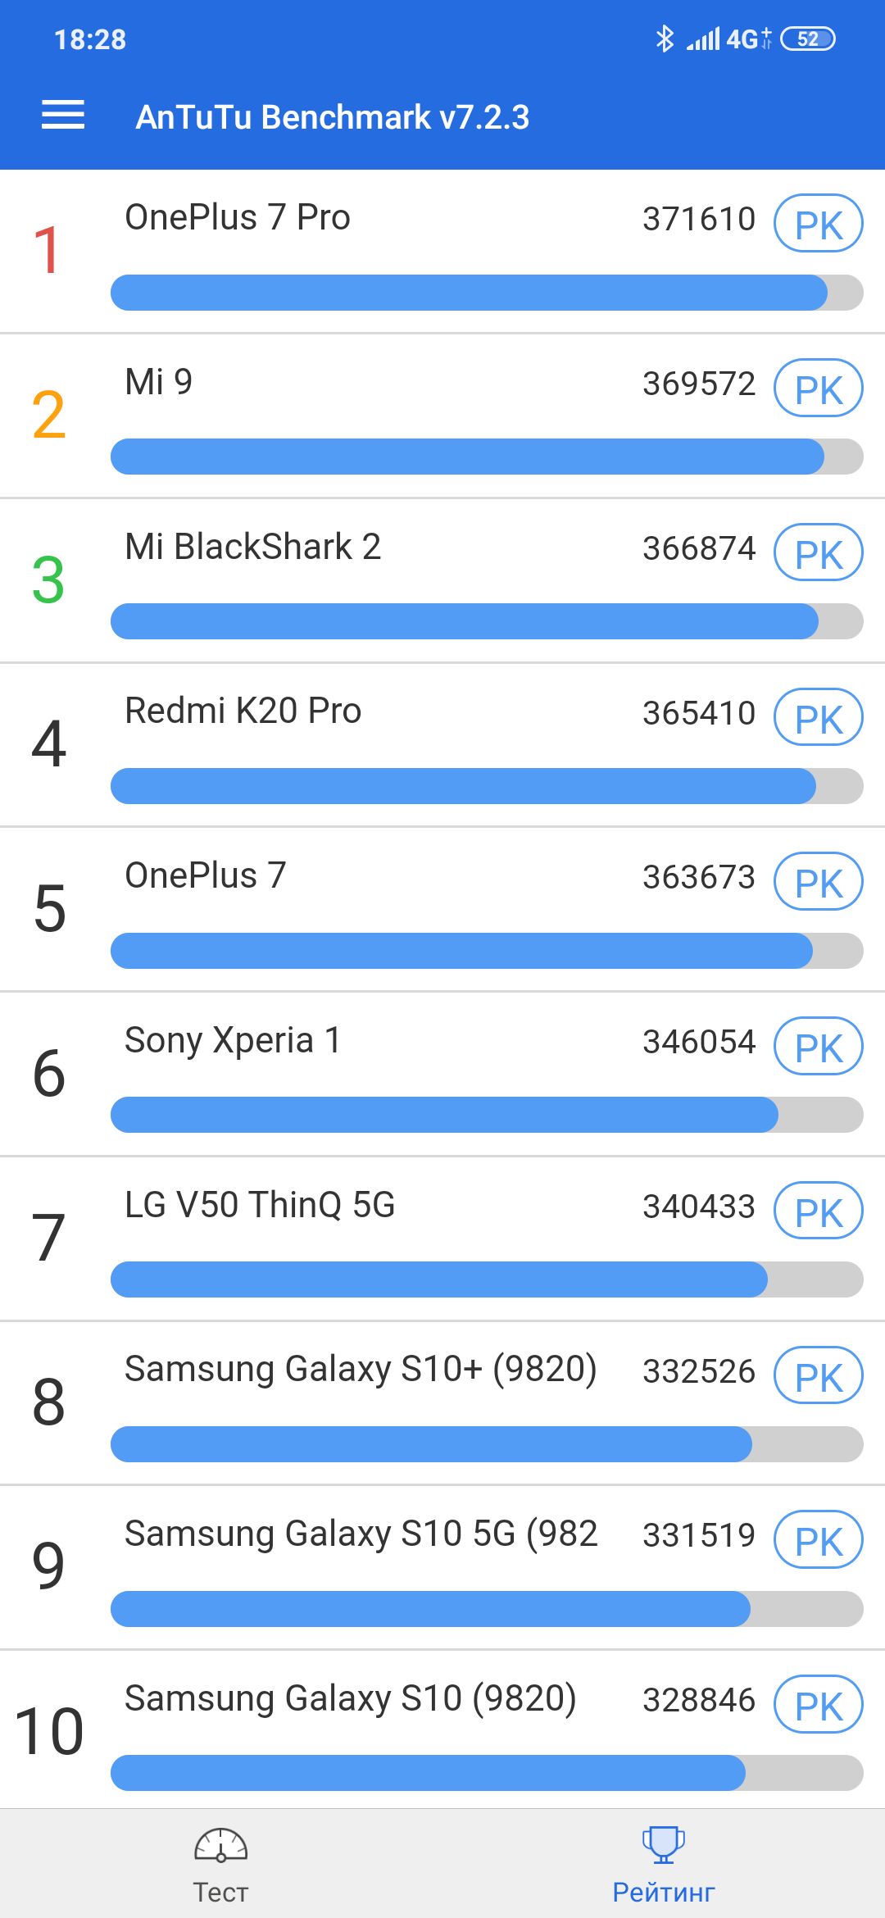Open the Samsung Galaxy S10 5G entry
Screen dimensions: 885x1918
click(361, 1534)
